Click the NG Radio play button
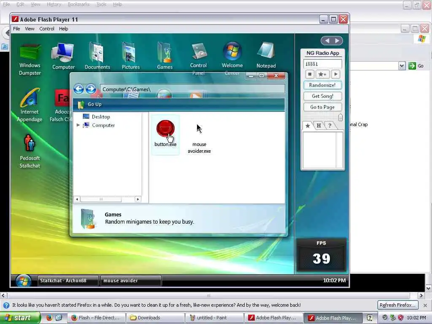Image resolution: width=432 pixels, height=324 pixels. (x=335, y=74)
